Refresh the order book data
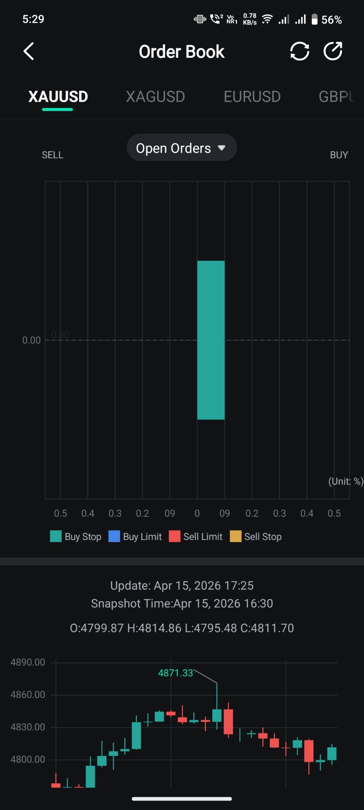 tap(300, 51)
